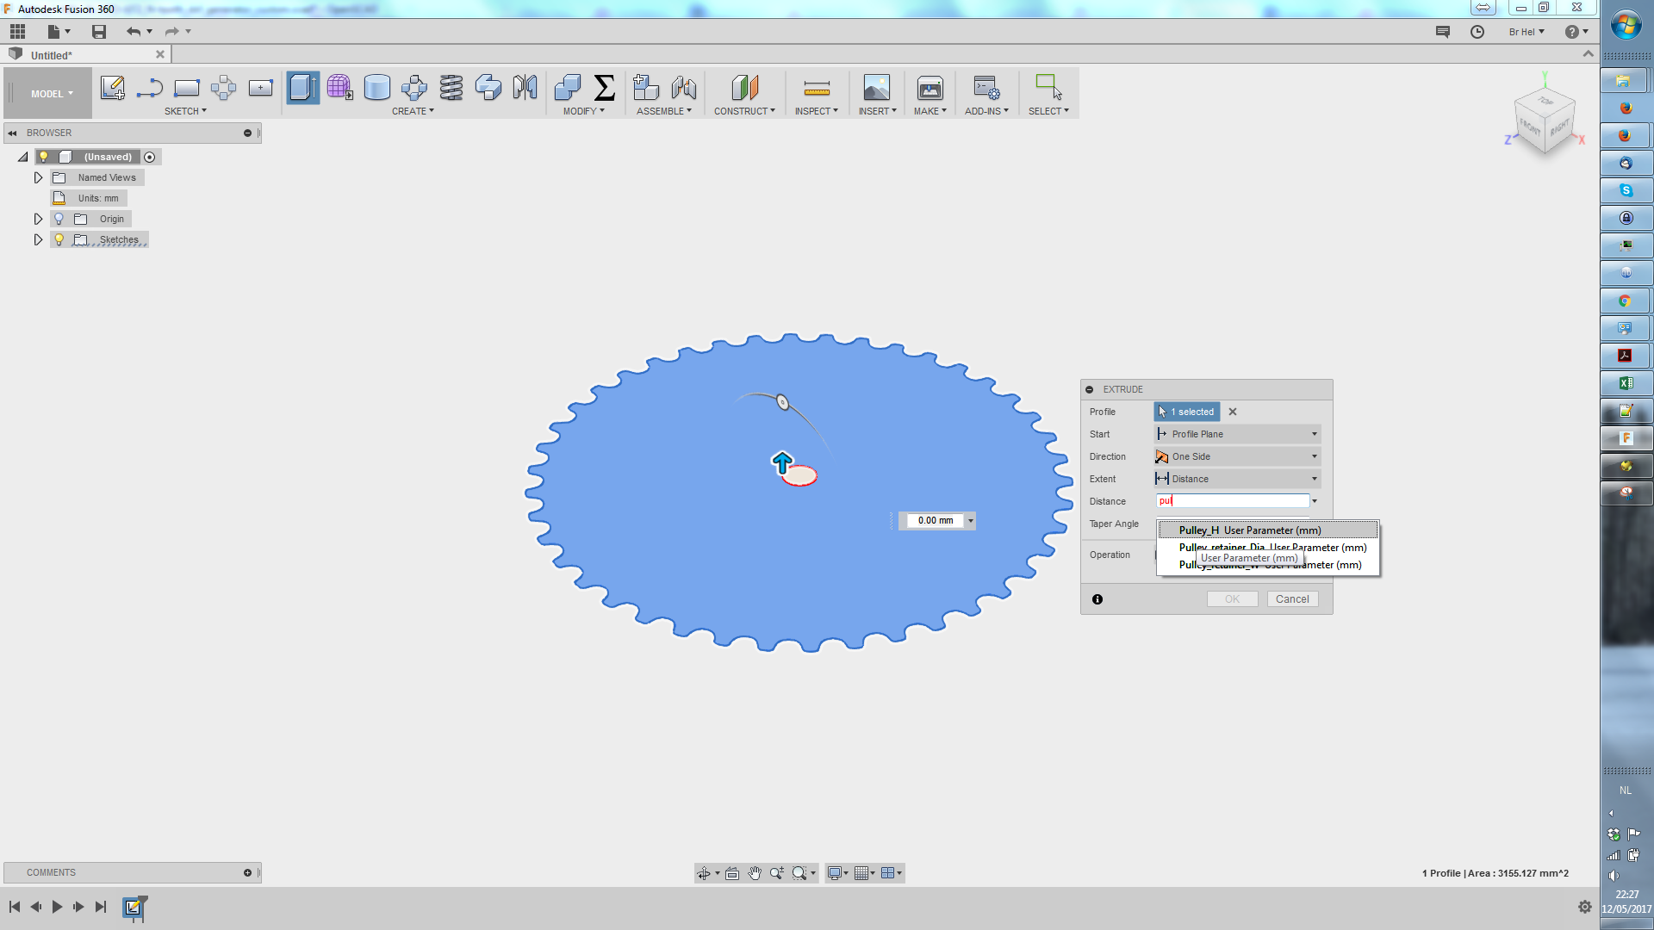
Task: Open the Sigma parameters icon in Modify
Action: pyautogui.click(x=605, y=88)
